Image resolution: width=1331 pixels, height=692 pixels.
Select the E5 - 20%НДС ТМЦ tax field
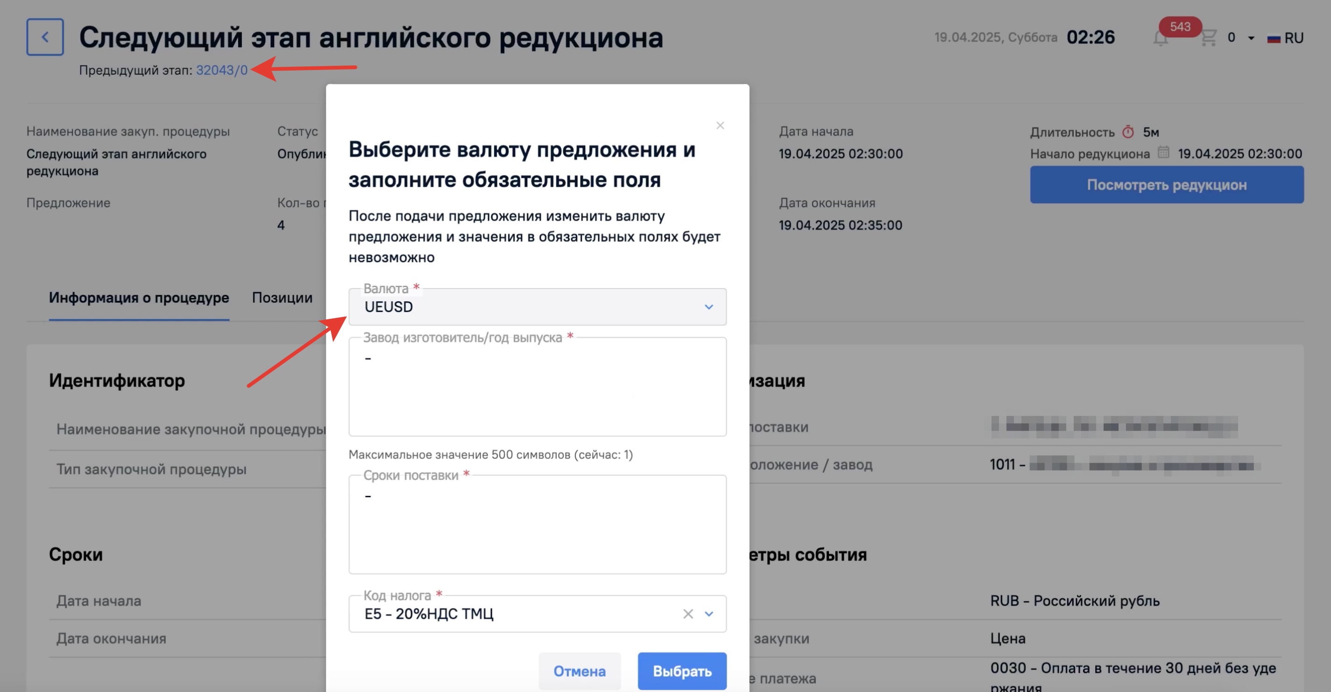pos(538,614)
